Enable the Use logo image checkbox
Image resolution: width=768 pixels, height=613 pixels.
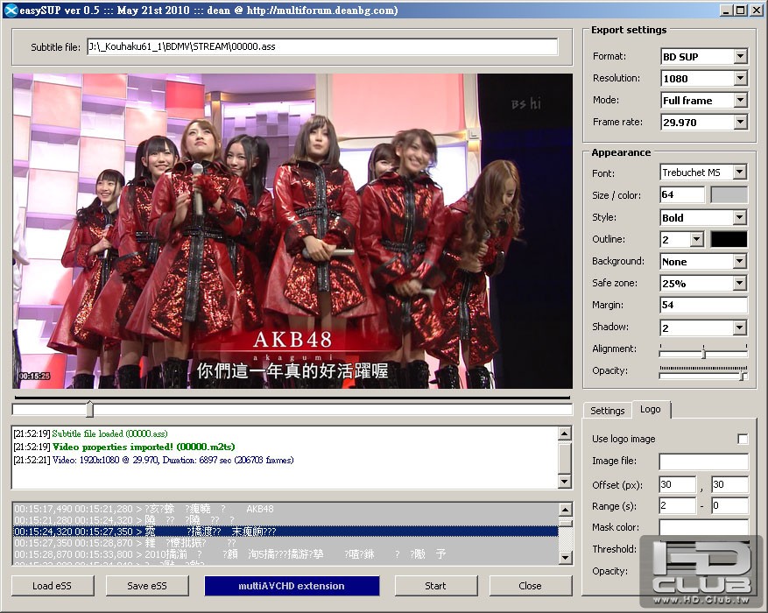coord(743,439)
